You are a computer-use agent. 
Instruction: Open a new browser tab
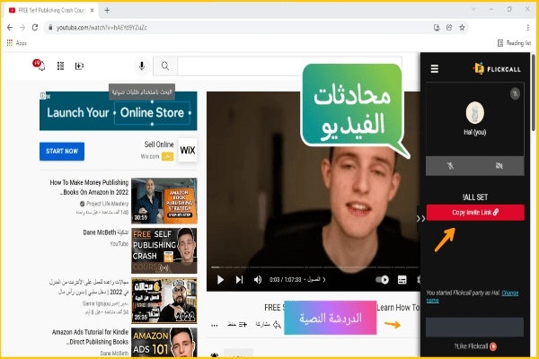point(107,10)
